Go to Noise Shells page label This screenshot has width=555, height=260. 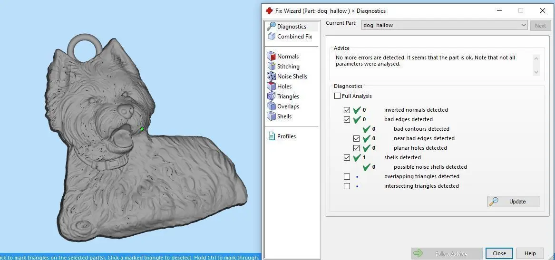[292, 77]
